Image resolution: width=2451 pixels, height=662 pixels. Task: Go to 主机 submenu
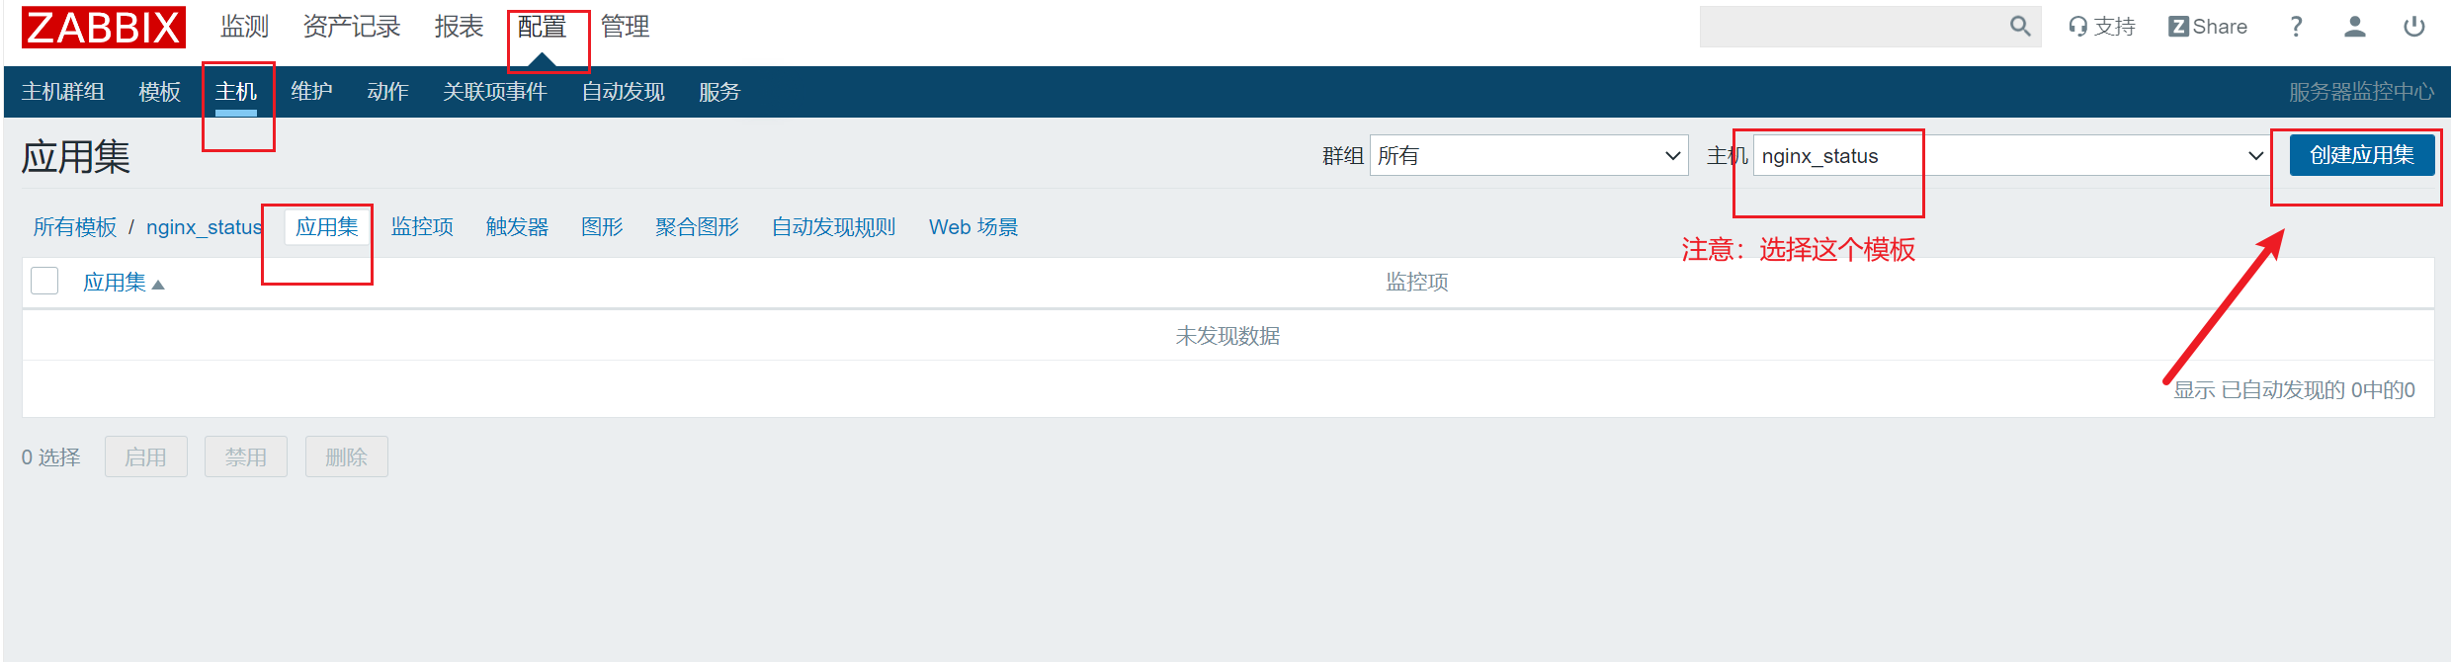[x=236, y=92]
